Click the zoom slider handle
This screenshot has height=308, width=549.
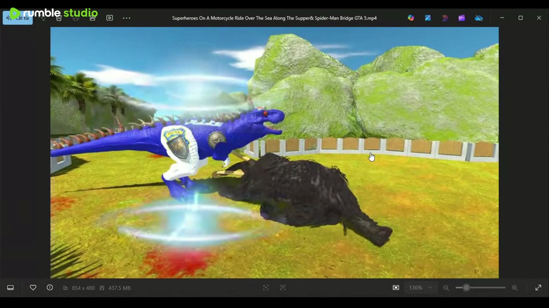pos(466,288)
